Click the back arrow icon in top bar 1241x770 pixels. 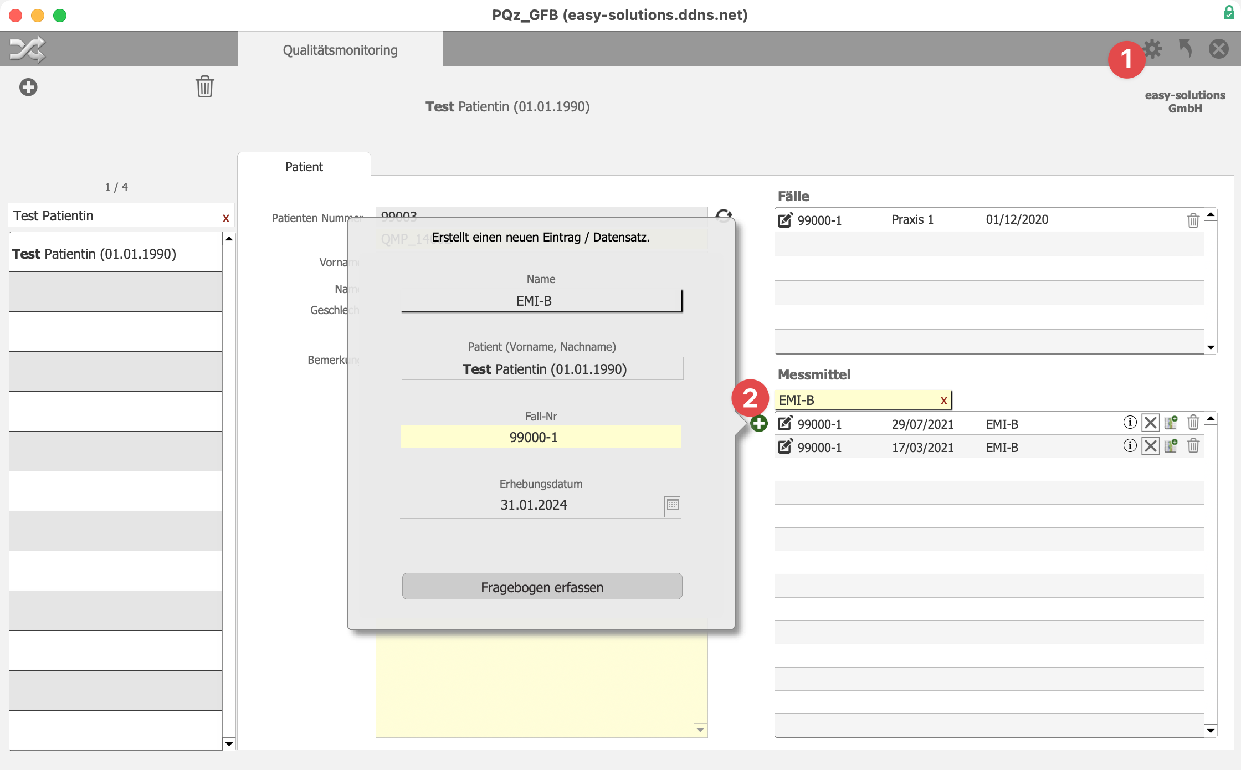1185,49
